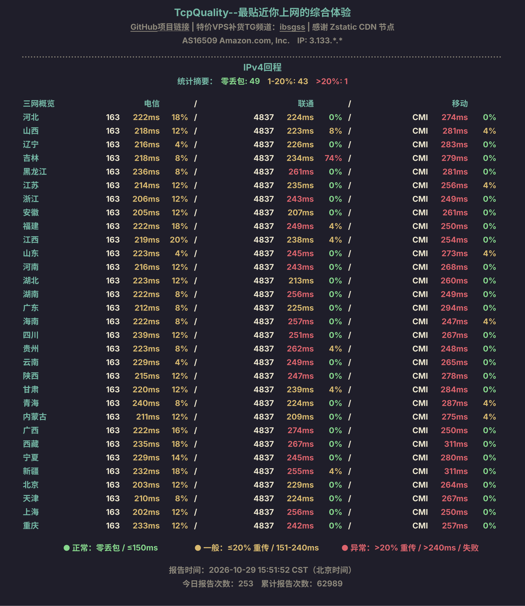This screenshot has width=525, height=606.
Task: Open the ibsgss Telegram channel link
Action: (x=292, y=27)
